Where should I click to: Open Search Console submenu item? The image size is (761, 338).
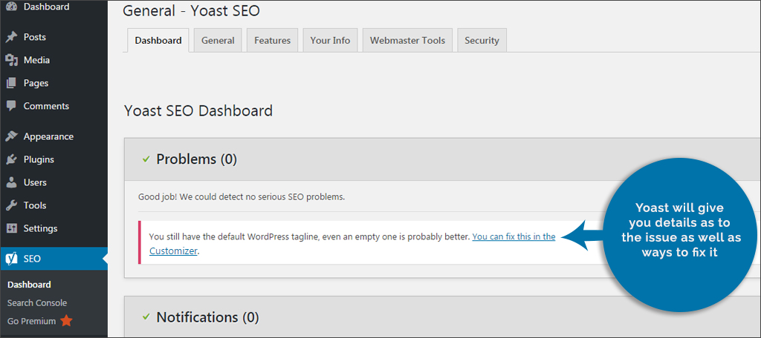(37, 302)
